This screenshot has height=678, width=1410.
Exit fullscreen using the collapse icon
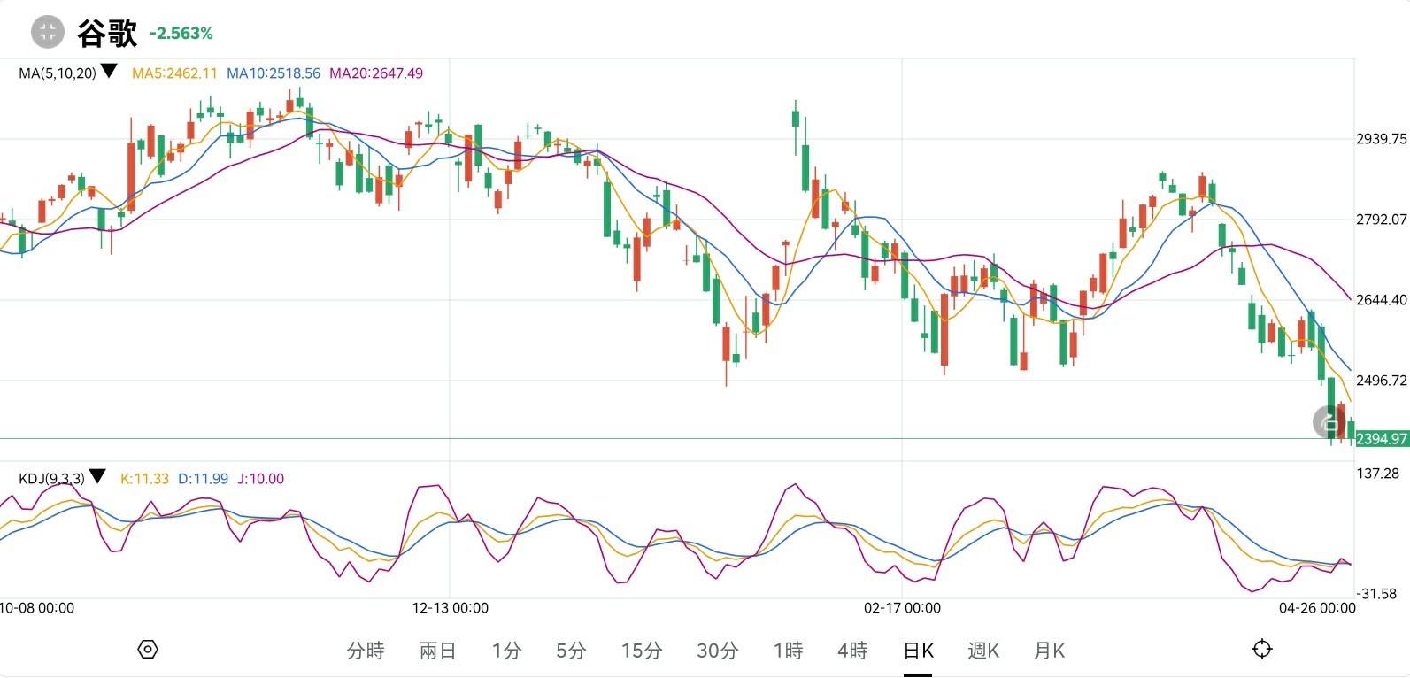[48, 33]
